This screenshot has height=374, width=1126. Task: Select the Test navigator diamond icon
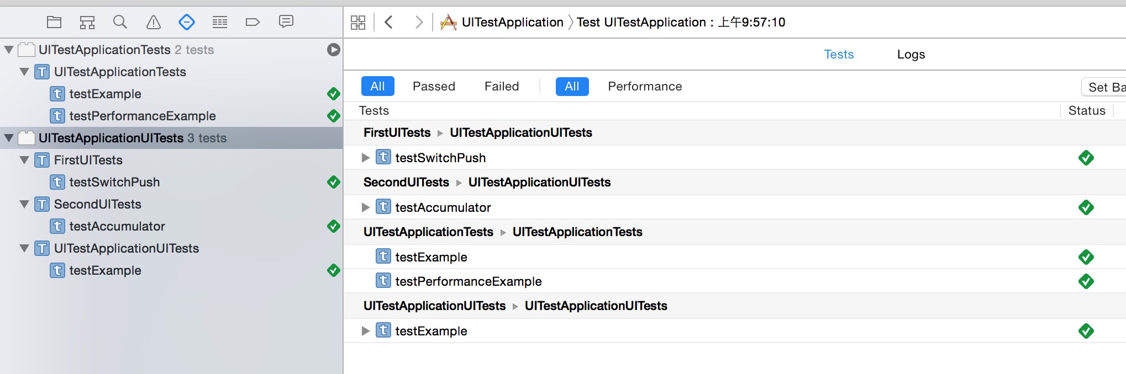[x=187, y=22]
